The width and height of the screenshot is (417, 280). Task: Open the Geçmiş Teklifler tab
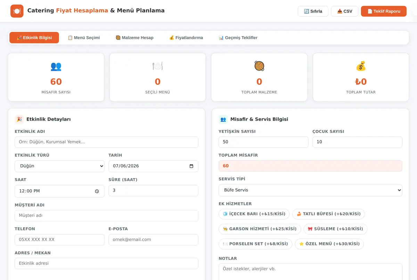coord(238,38)
